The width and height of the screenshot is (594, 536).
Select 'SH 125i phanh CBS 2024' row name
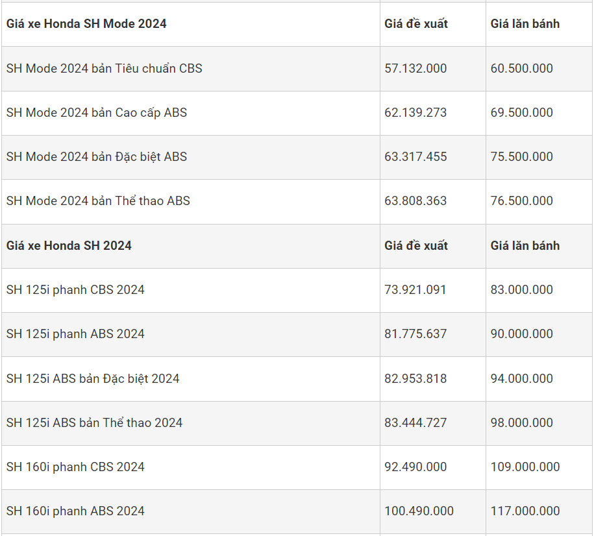[x=75, y=289]
